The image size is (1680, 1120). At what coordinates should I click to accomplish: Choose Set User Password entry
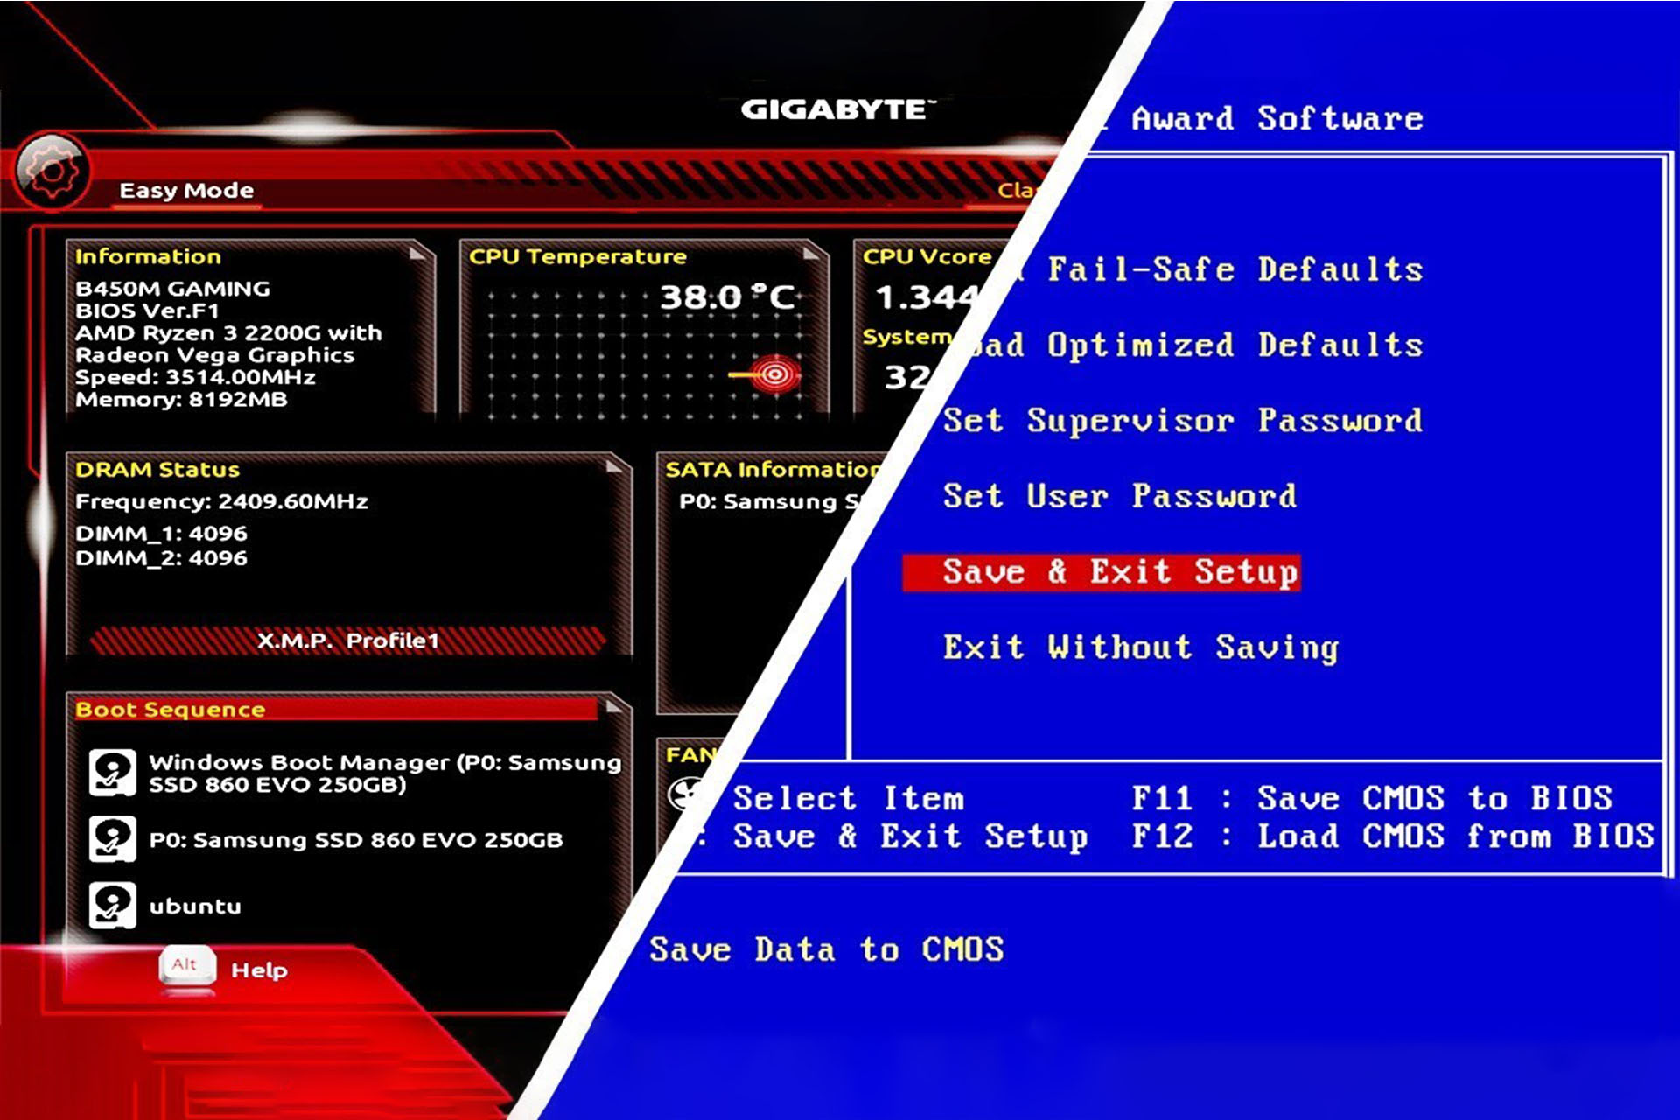[x=1119, y=497]
